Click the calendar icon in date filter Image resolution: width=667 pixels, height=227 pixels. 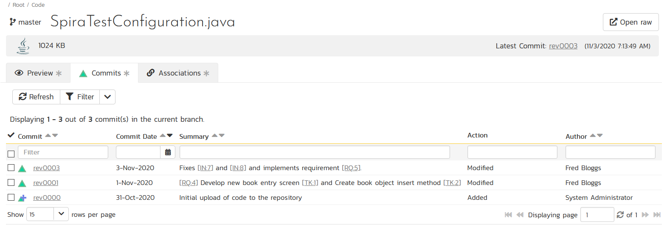[x=168, y=152]
